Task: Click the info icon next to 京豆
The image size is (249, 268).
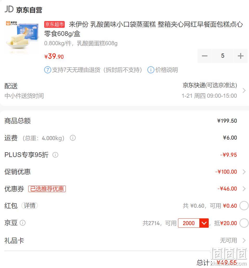Action: pyautogui.click(x=23, y=223)
